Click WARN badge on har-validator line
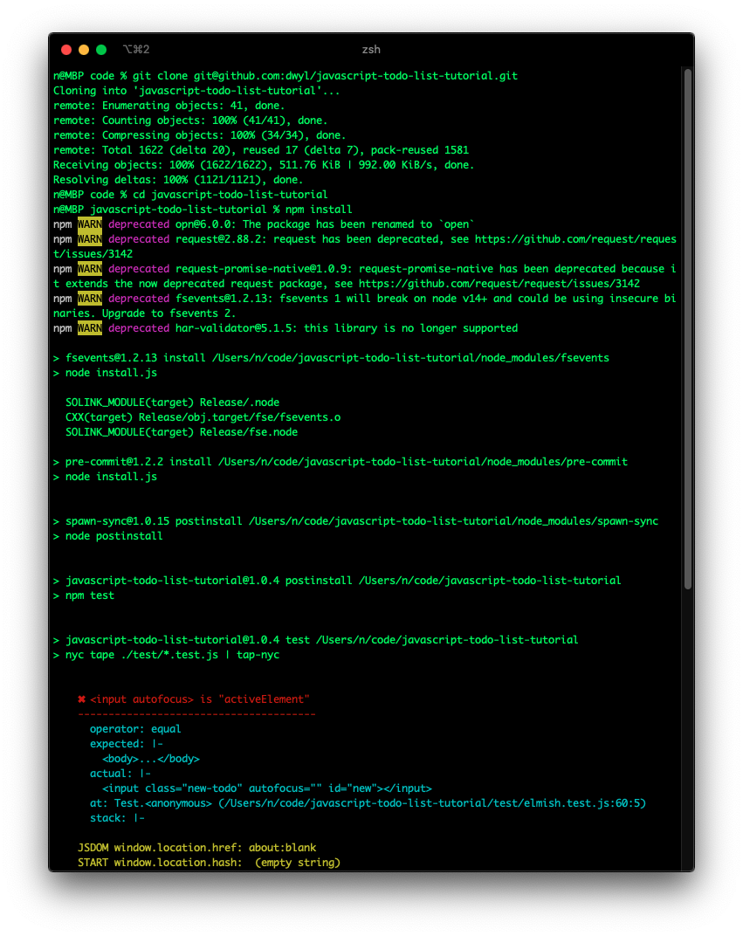This screenshot has height=936, width=743. click(90, 328)
